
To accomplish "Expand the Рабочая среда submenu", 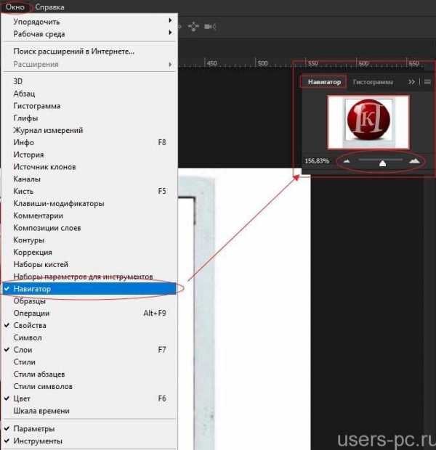I will tap(89, 34).
